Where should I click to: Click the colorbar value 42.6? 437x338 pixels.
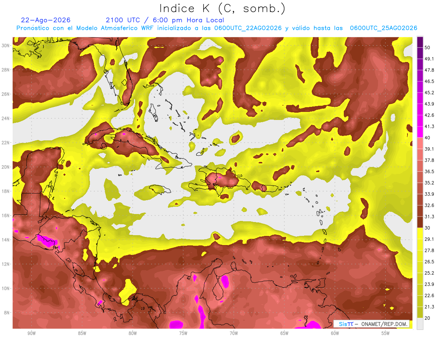(x=429, y=115)
